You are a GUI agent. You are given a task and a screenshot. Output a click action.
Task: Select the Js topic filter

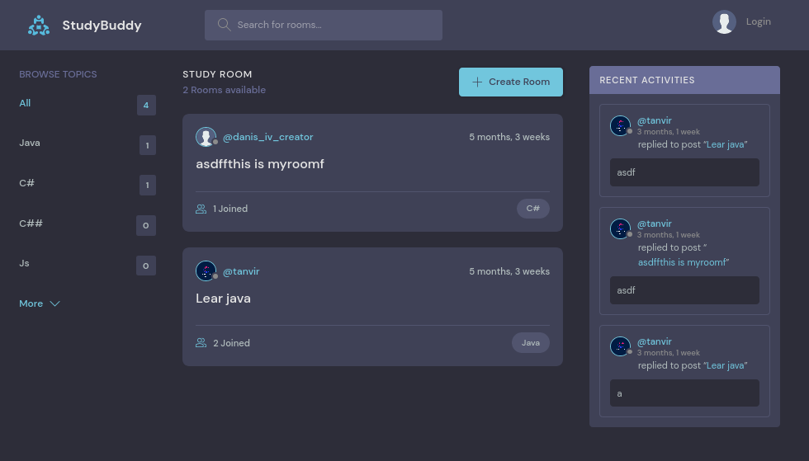coord(24,263)
